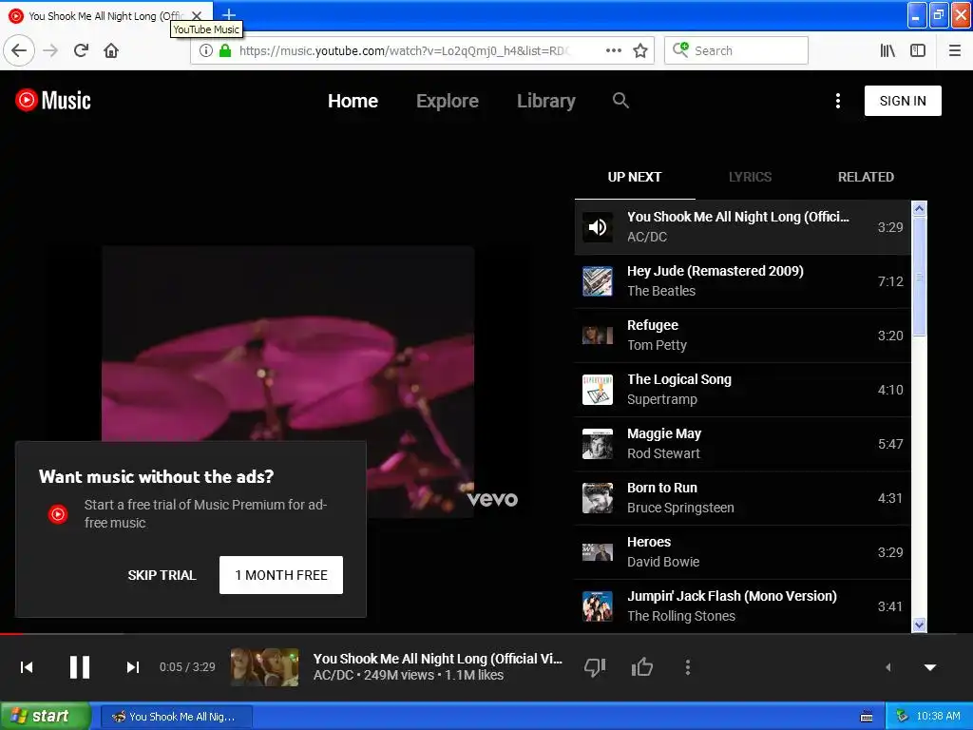
Task: Play Hey Jude album thumbnail
Action: coord(598,281)
